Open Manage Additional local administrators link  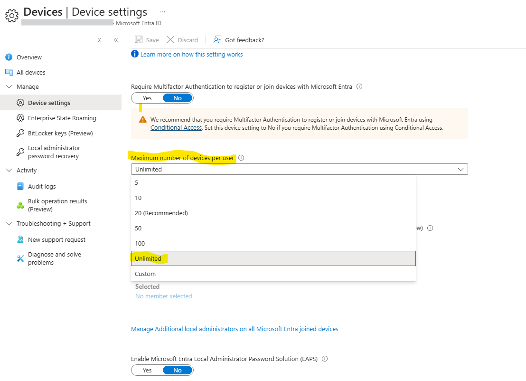235,329
